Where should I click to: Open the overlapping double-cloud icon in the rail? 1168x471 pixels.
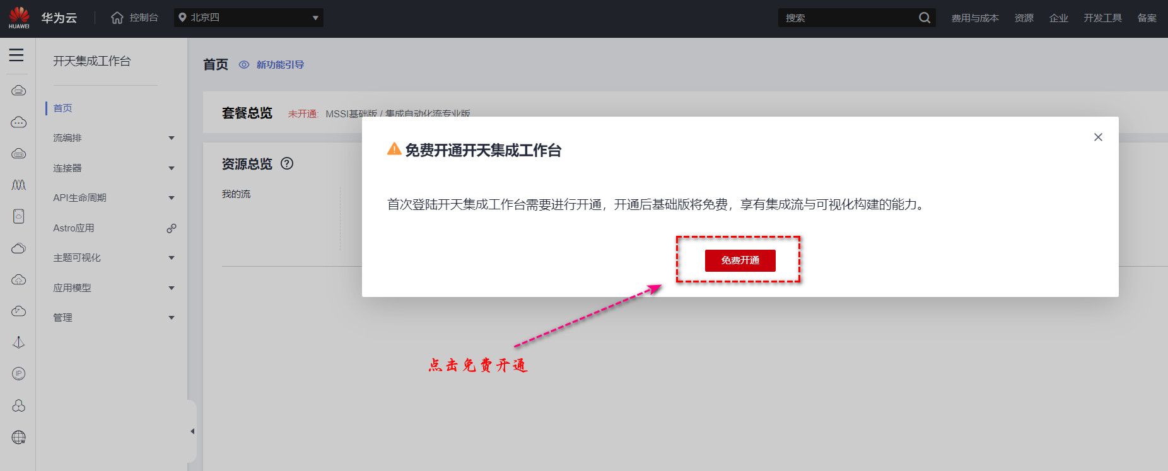pyautogui.click(x=19, y=248)
